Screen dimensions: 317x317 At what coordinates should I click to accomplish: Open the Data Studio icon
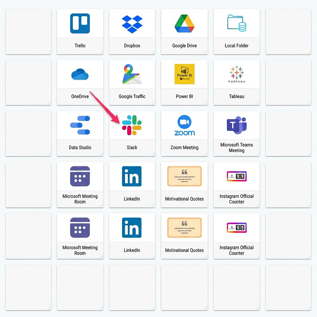coord(80,125)
